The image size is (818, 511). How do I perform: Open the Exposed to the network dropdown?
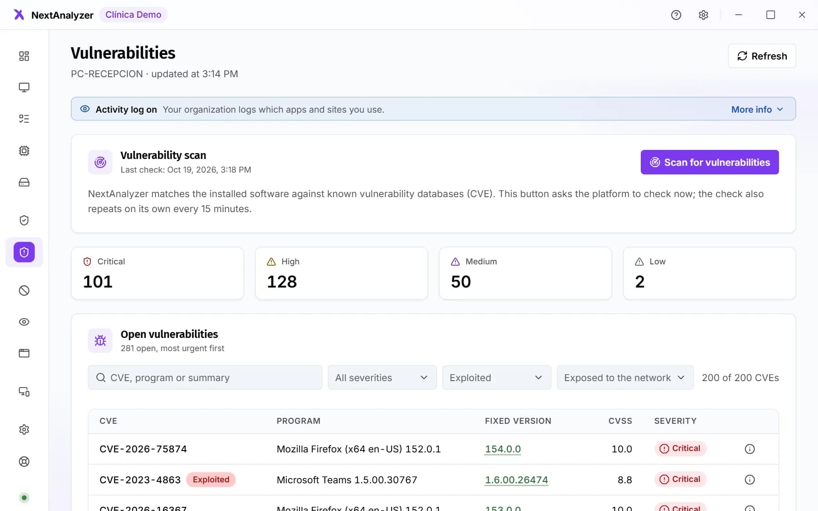pyautogui.click(x=625, y=377)
